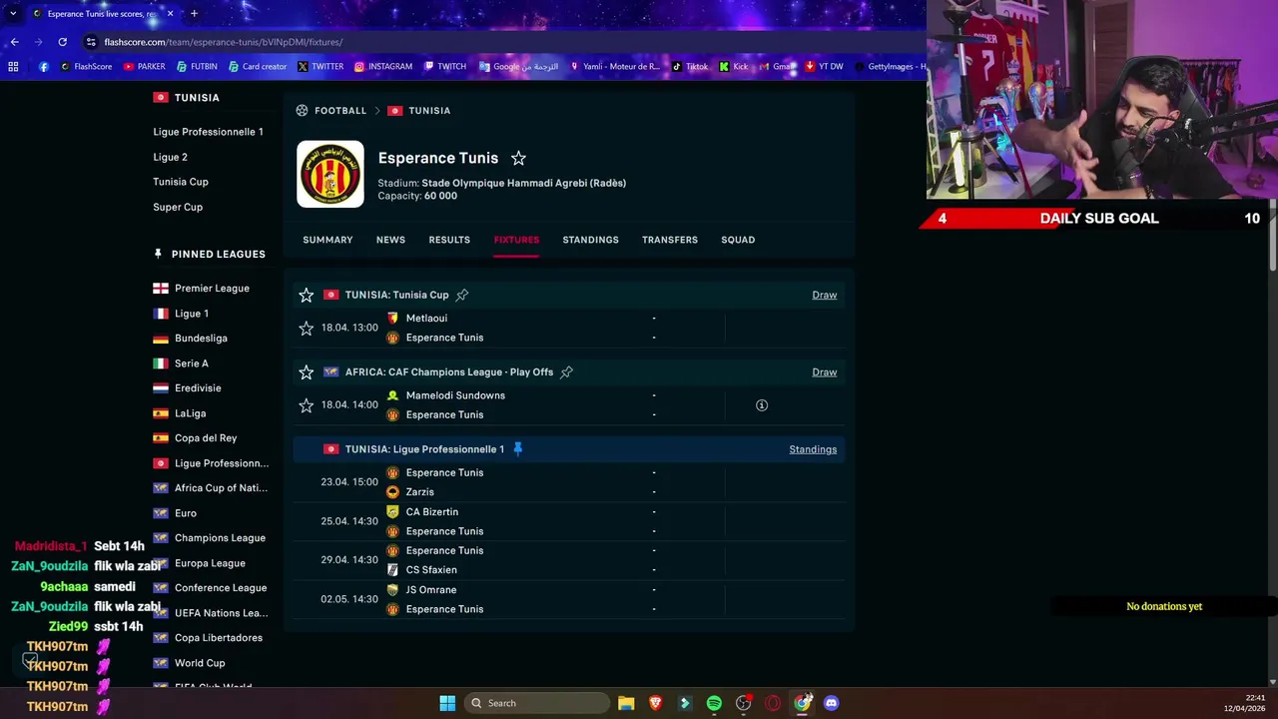Open pinned Premier League
The height and width of the screenshot is (719, 1278).
point(212,289)
